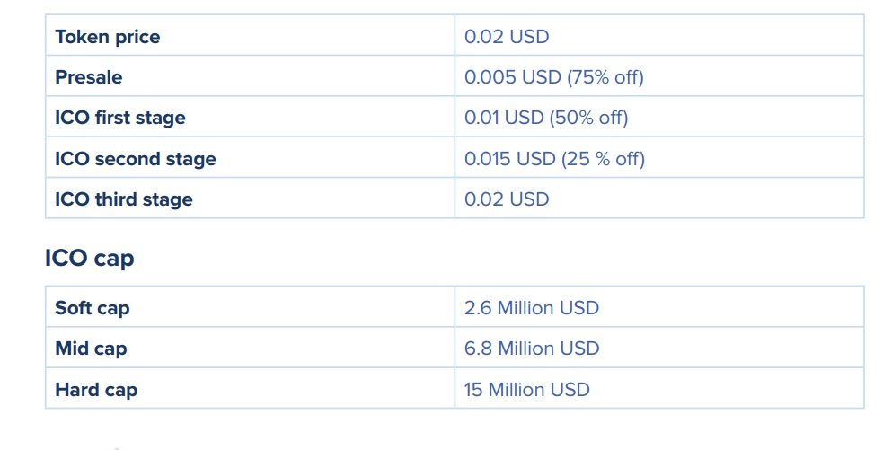Select the 0.01 USD (50% off) value

546,118
